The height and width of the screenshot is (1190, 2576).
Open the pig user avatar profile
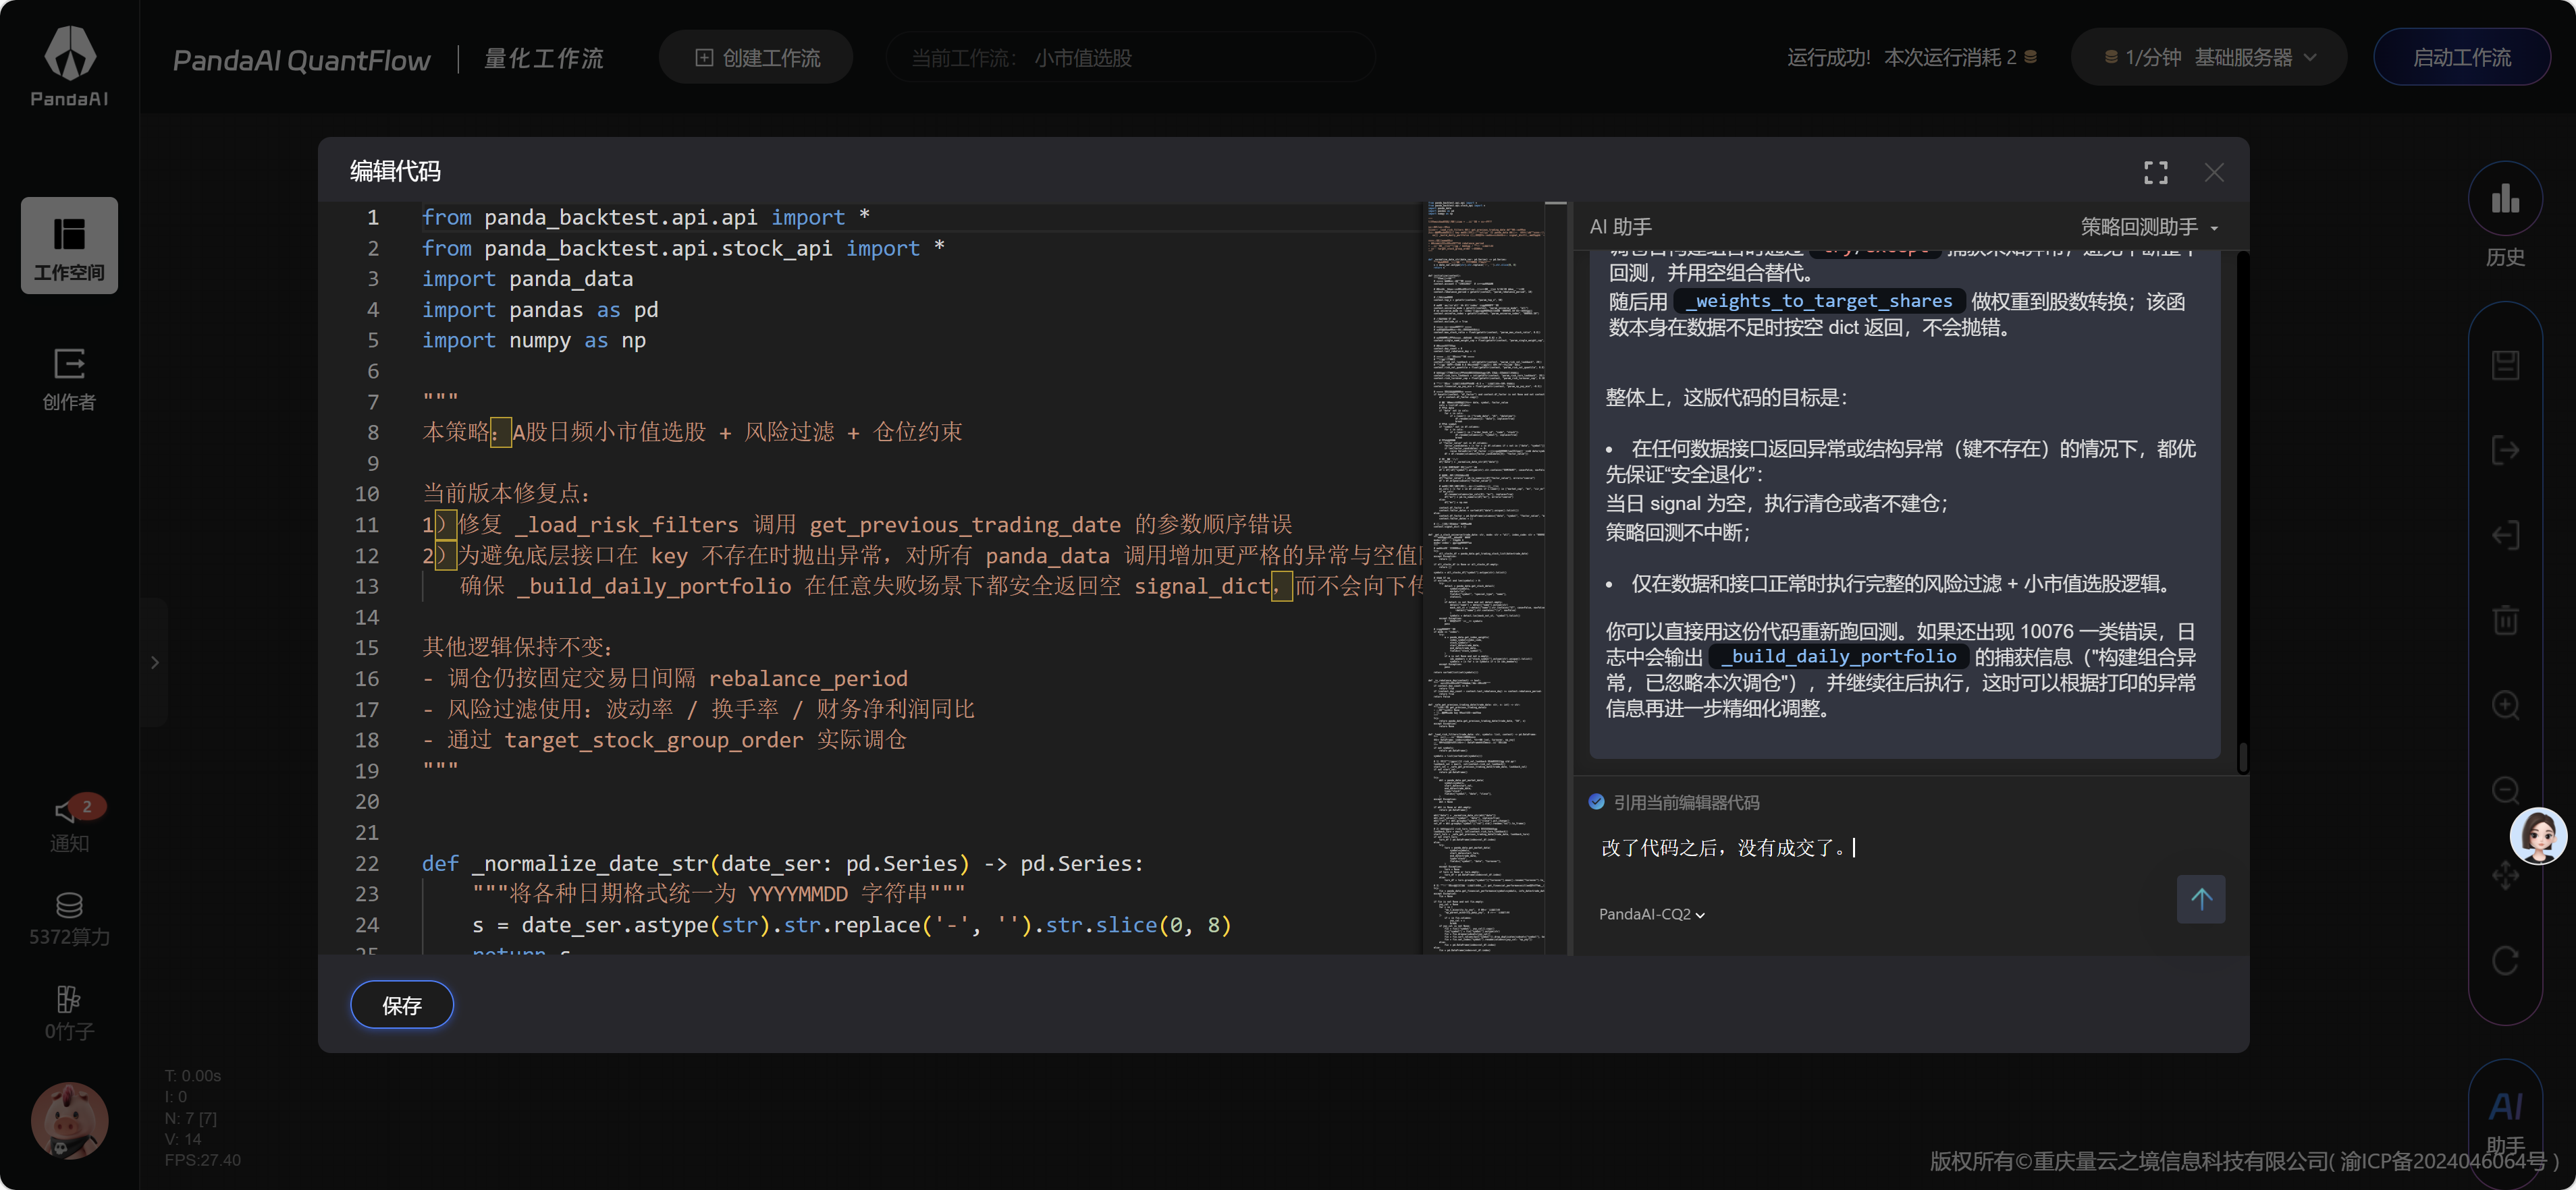tap(69, 1120)
